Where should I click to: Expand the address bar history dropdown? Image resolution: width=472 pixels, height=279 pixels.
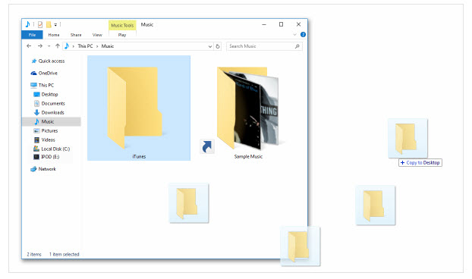point(210,46)
